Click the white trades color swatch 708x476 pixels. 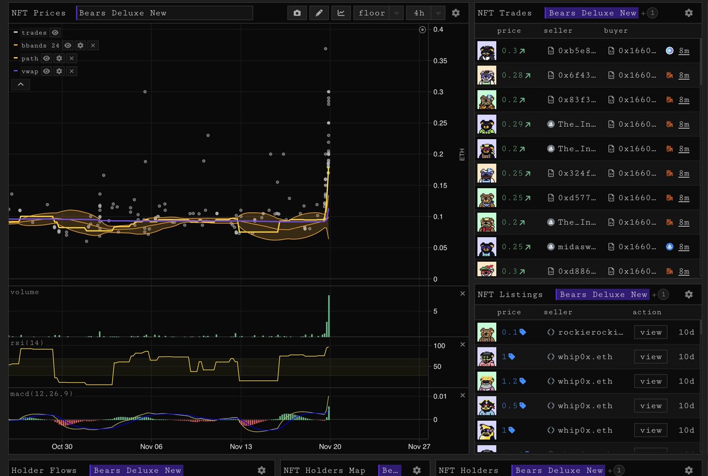[16, 32]
